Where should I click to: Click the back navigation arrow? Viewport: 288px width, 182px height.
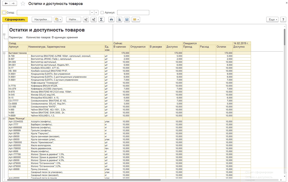coord(6,4)
